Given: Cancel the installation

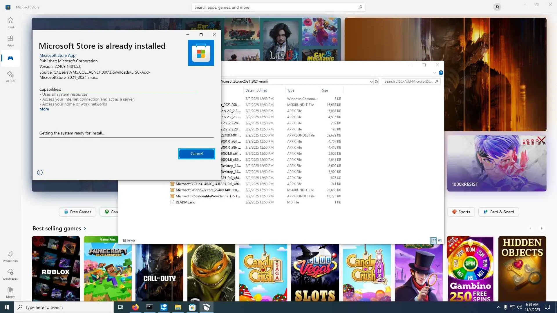Looking at the screenshot, I should tap(196, 154).
